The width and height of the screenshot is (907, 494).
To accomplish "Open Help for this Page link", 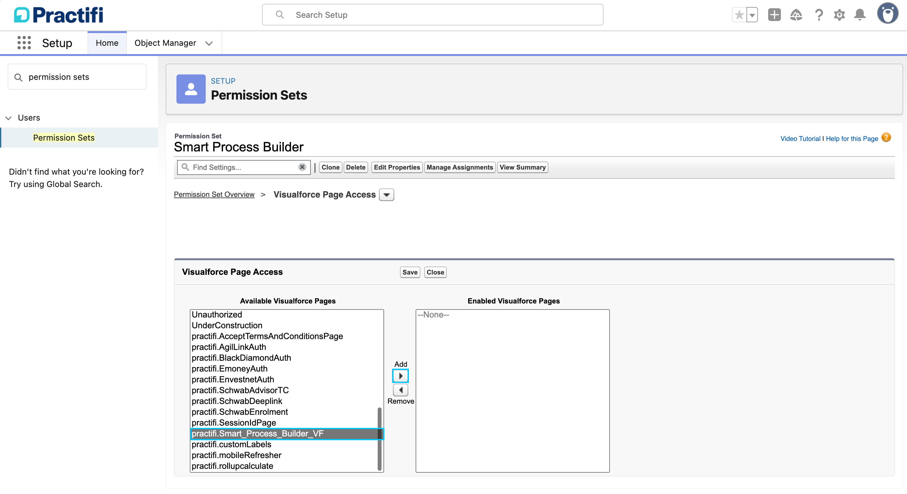I will point(852,139).
